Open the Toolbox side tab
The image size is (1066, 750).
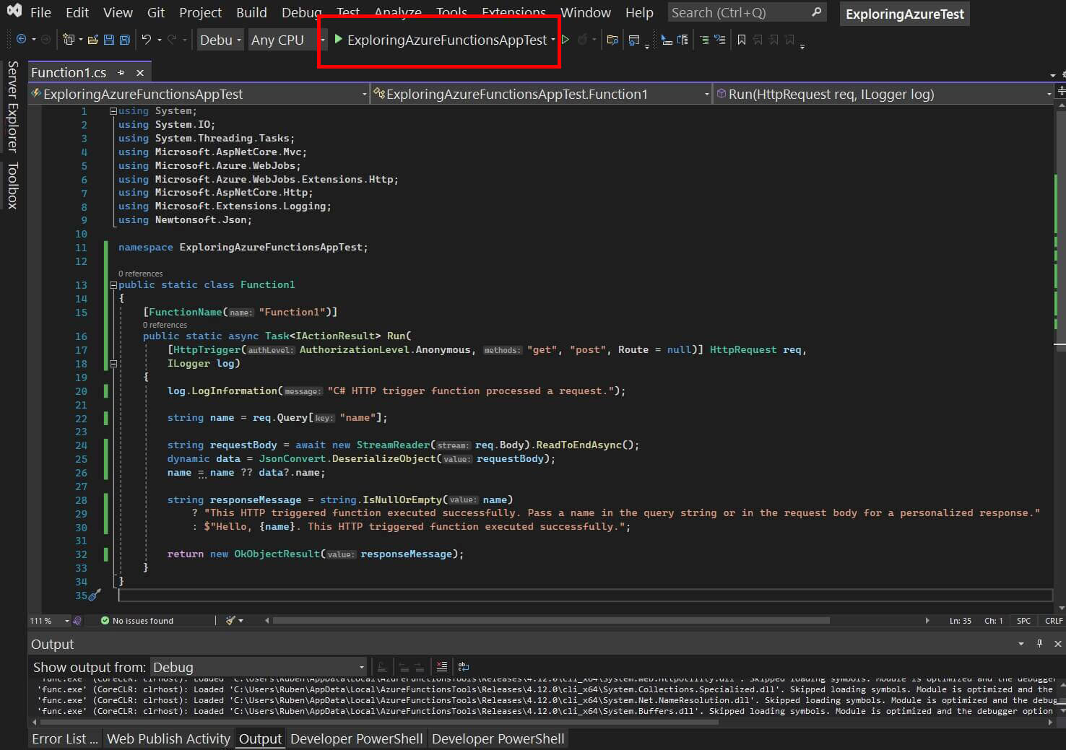point(12,186)
